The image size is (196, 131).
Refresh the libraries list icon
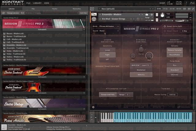3,13
